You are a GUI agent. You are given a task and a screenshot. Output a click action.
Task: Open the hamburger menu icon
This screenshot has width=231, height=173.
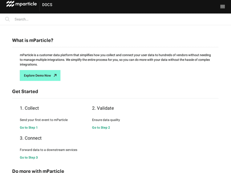[x=222, y=6]
